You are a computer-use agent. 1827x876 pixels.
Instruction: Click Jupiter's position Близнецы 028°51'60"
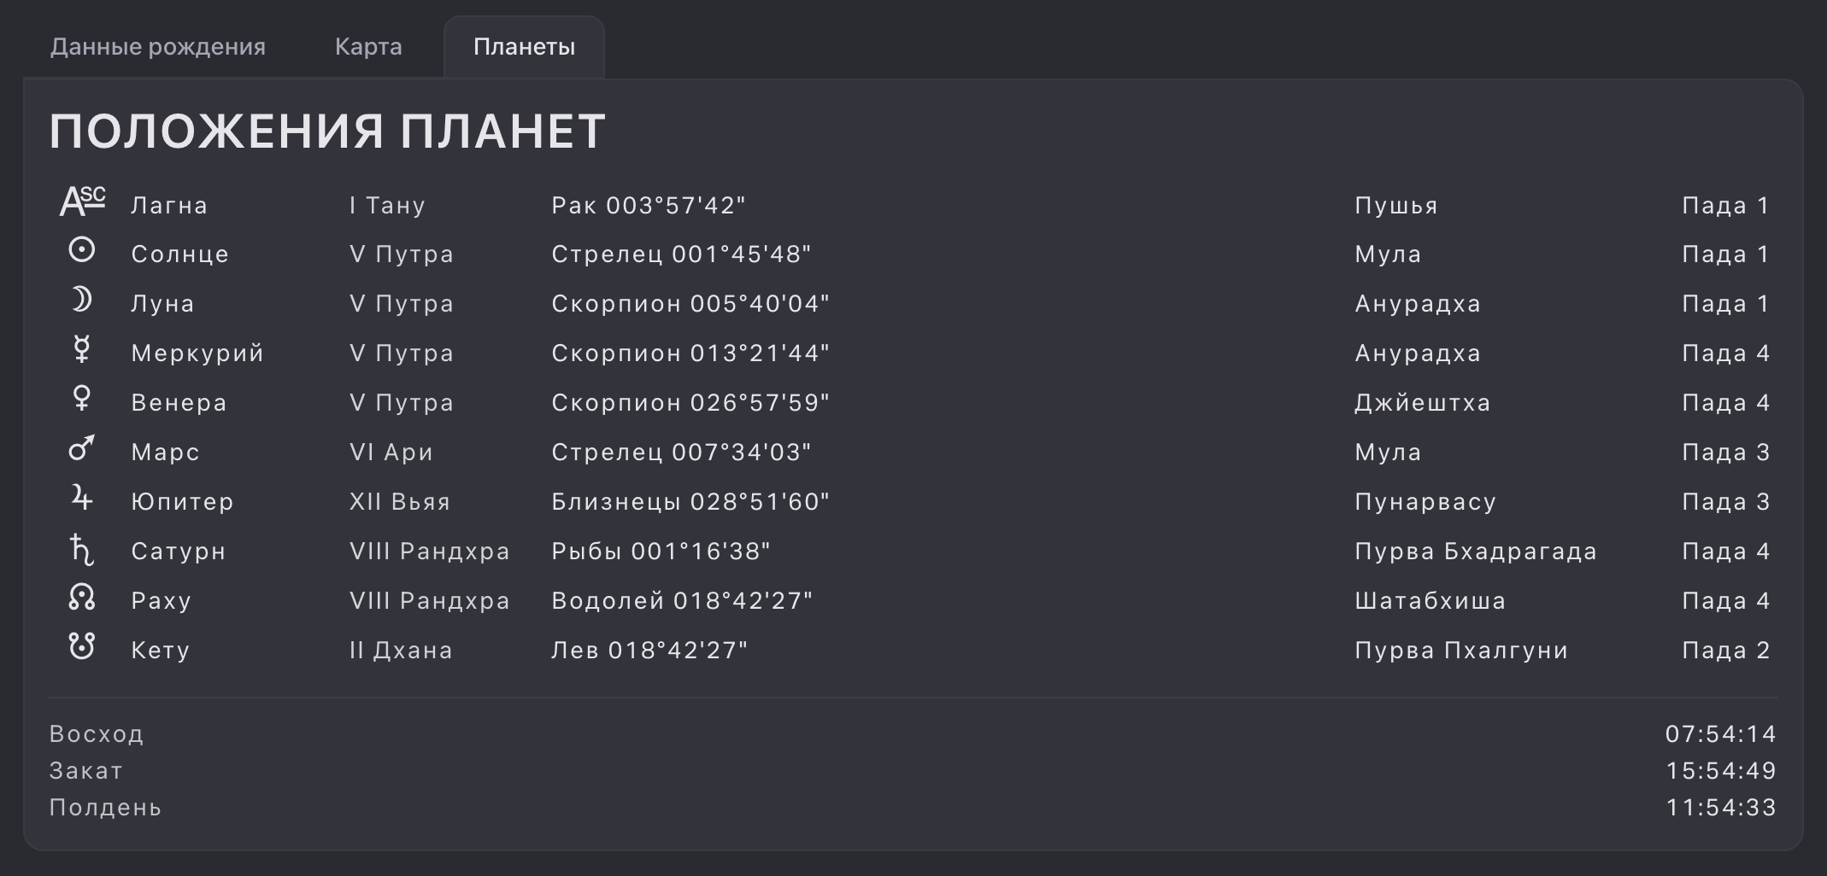690,502
